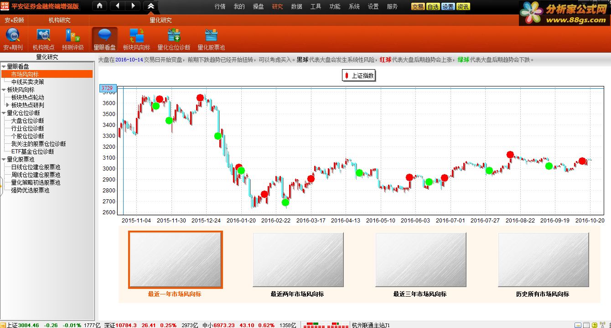Viewport: 611px width, 328px height.
Task: Select 大盘仓位诊断 in the tree
Action: coord(28,121)
